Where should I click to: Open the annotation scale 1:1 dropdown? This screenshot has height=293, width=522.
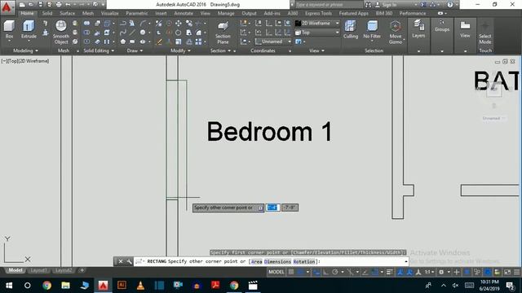point(430,272)
